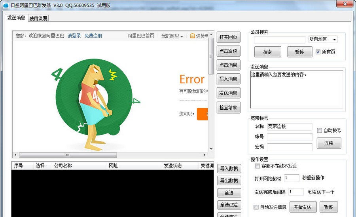
Task: Click the 阿里巴巴首页 link
Action: [x=141, y=36]
